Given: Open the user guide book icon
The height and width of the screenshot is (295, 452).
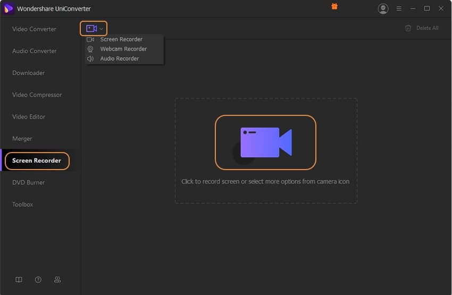Looking at the screenshot, I should (x=19, y=280).
